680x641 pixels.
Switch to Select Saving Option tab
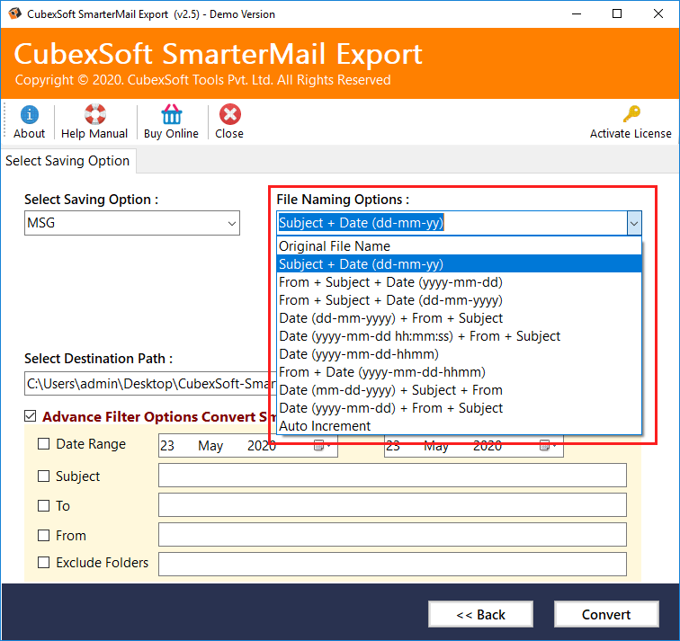[x=67, y=161]
